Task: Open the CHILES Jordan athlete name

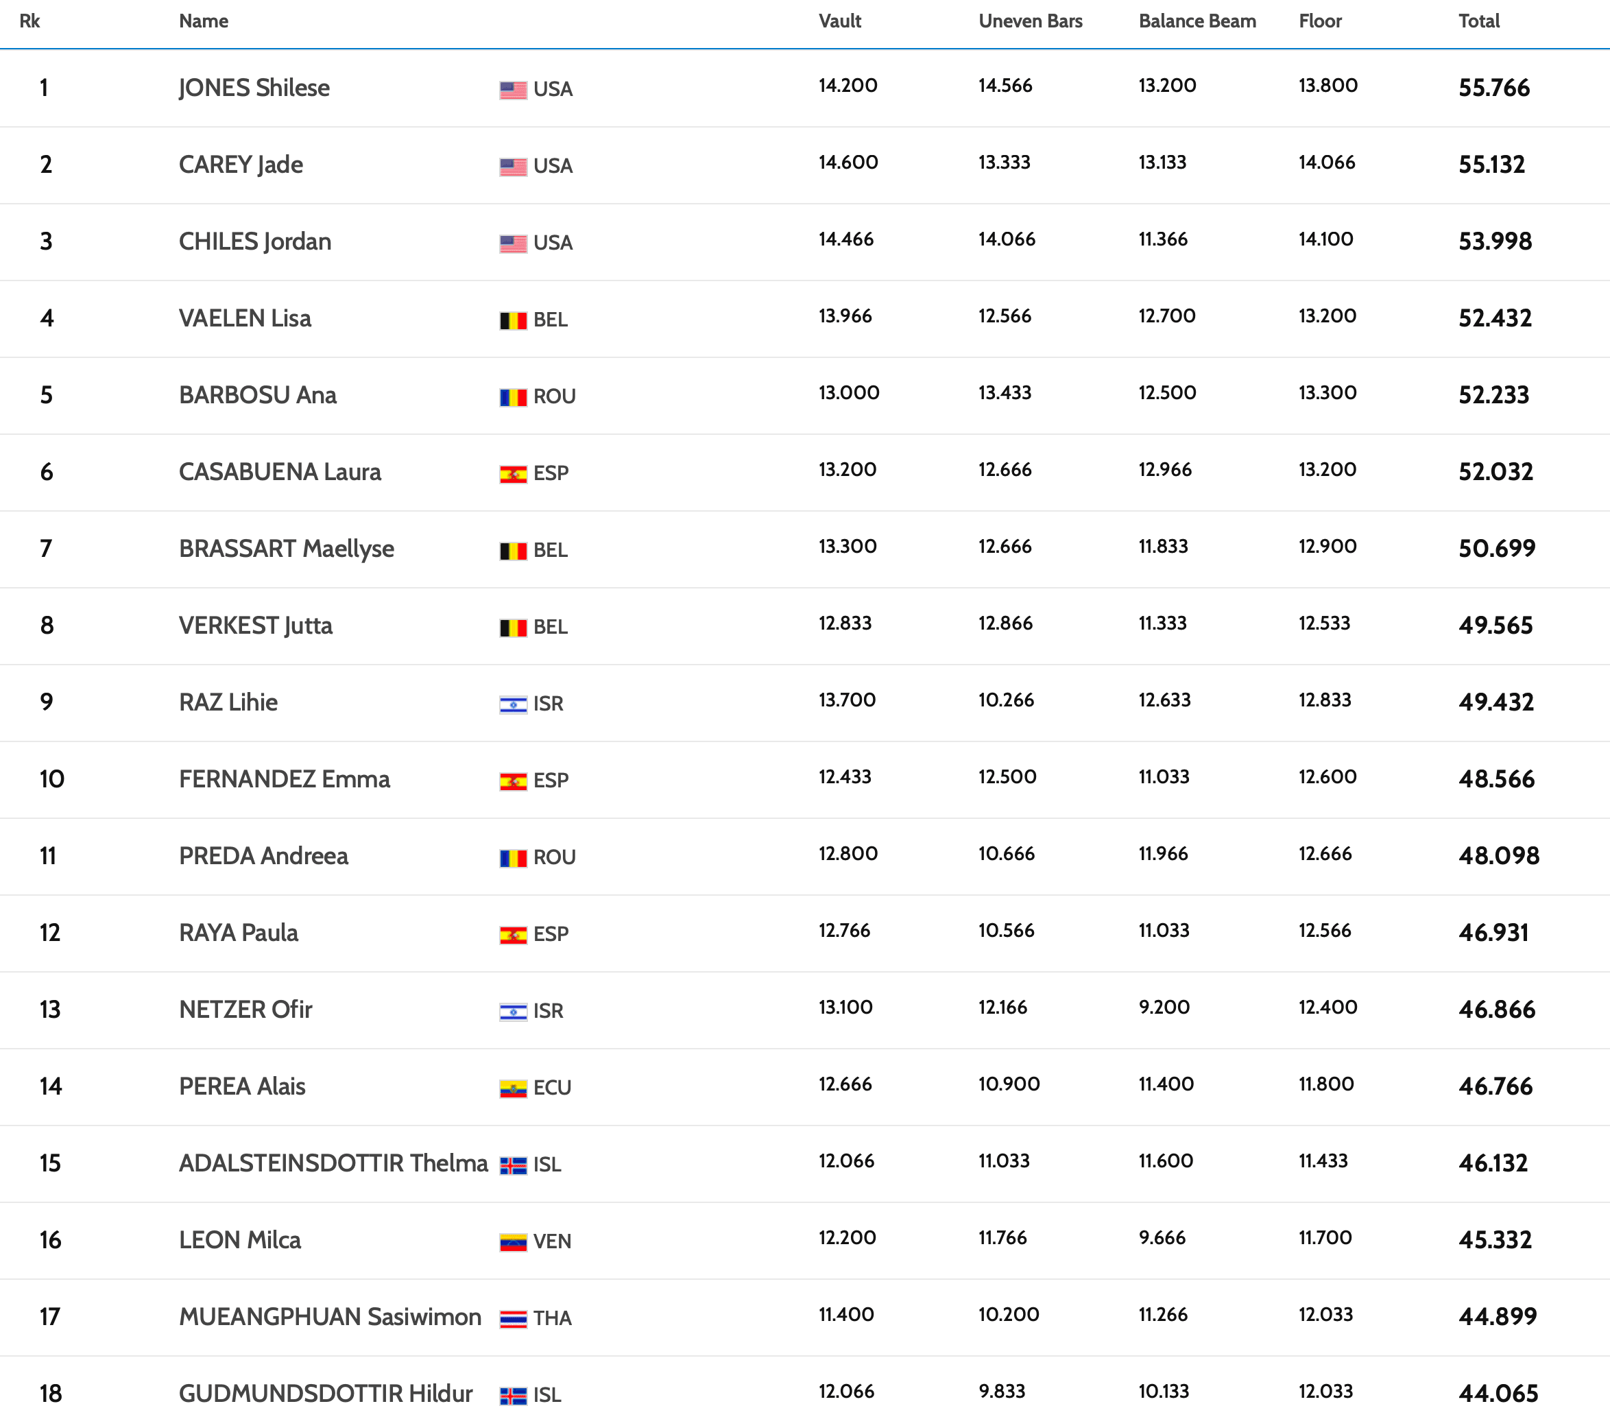Action: [254, 241]
